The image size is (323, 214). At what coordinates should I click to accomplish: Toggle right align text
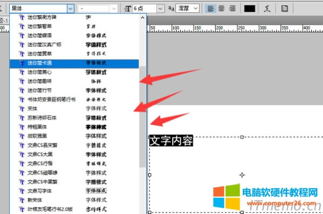click(x=233, y=9)
